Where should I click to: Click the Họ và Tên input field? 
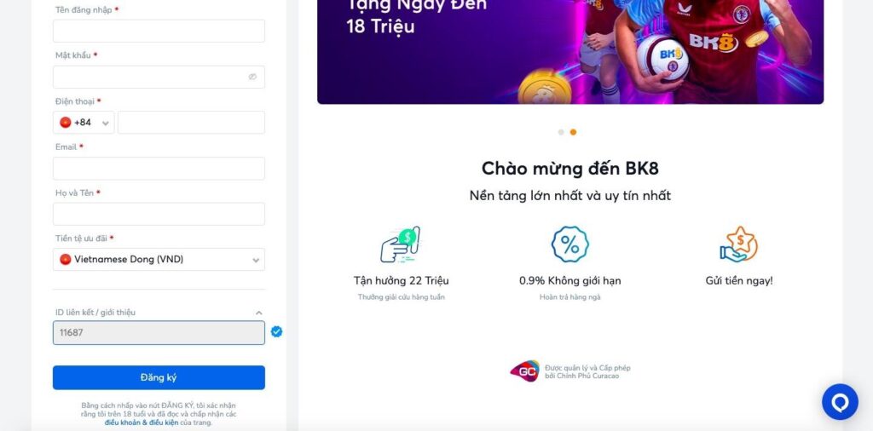click(x=159, y=214)
